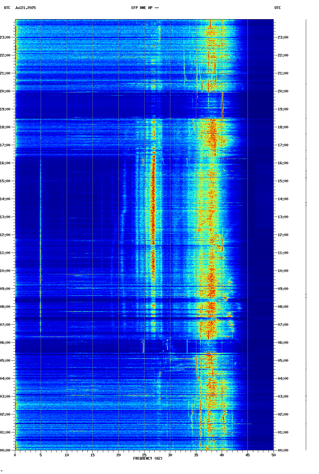Click 12:00 on the right time axis
Image resolution: width=319 pixels, height=474 pixels.
(283, 235)
